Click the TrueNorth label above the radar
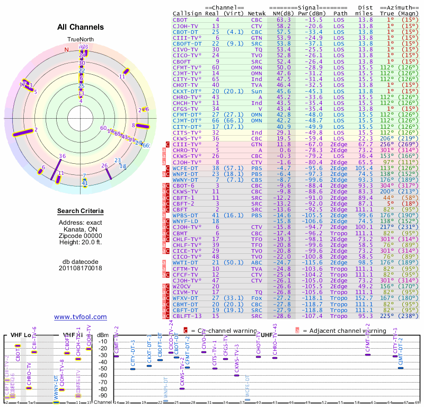 point(80,40)
